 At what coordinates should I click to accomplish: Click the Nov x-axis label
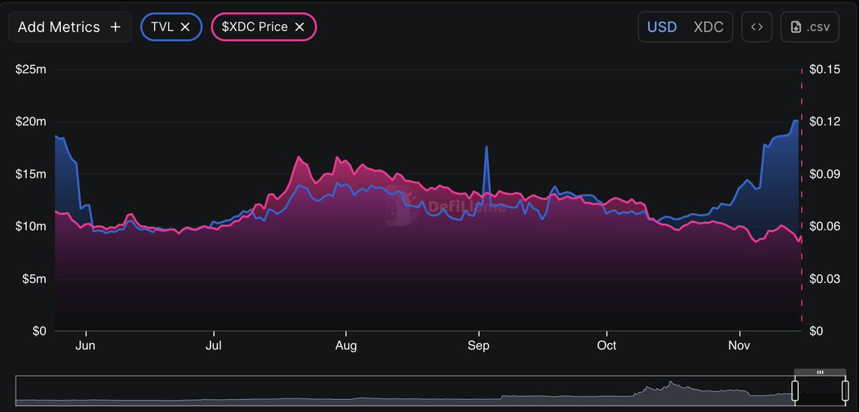pyautogui.click(x=739, y=345)
